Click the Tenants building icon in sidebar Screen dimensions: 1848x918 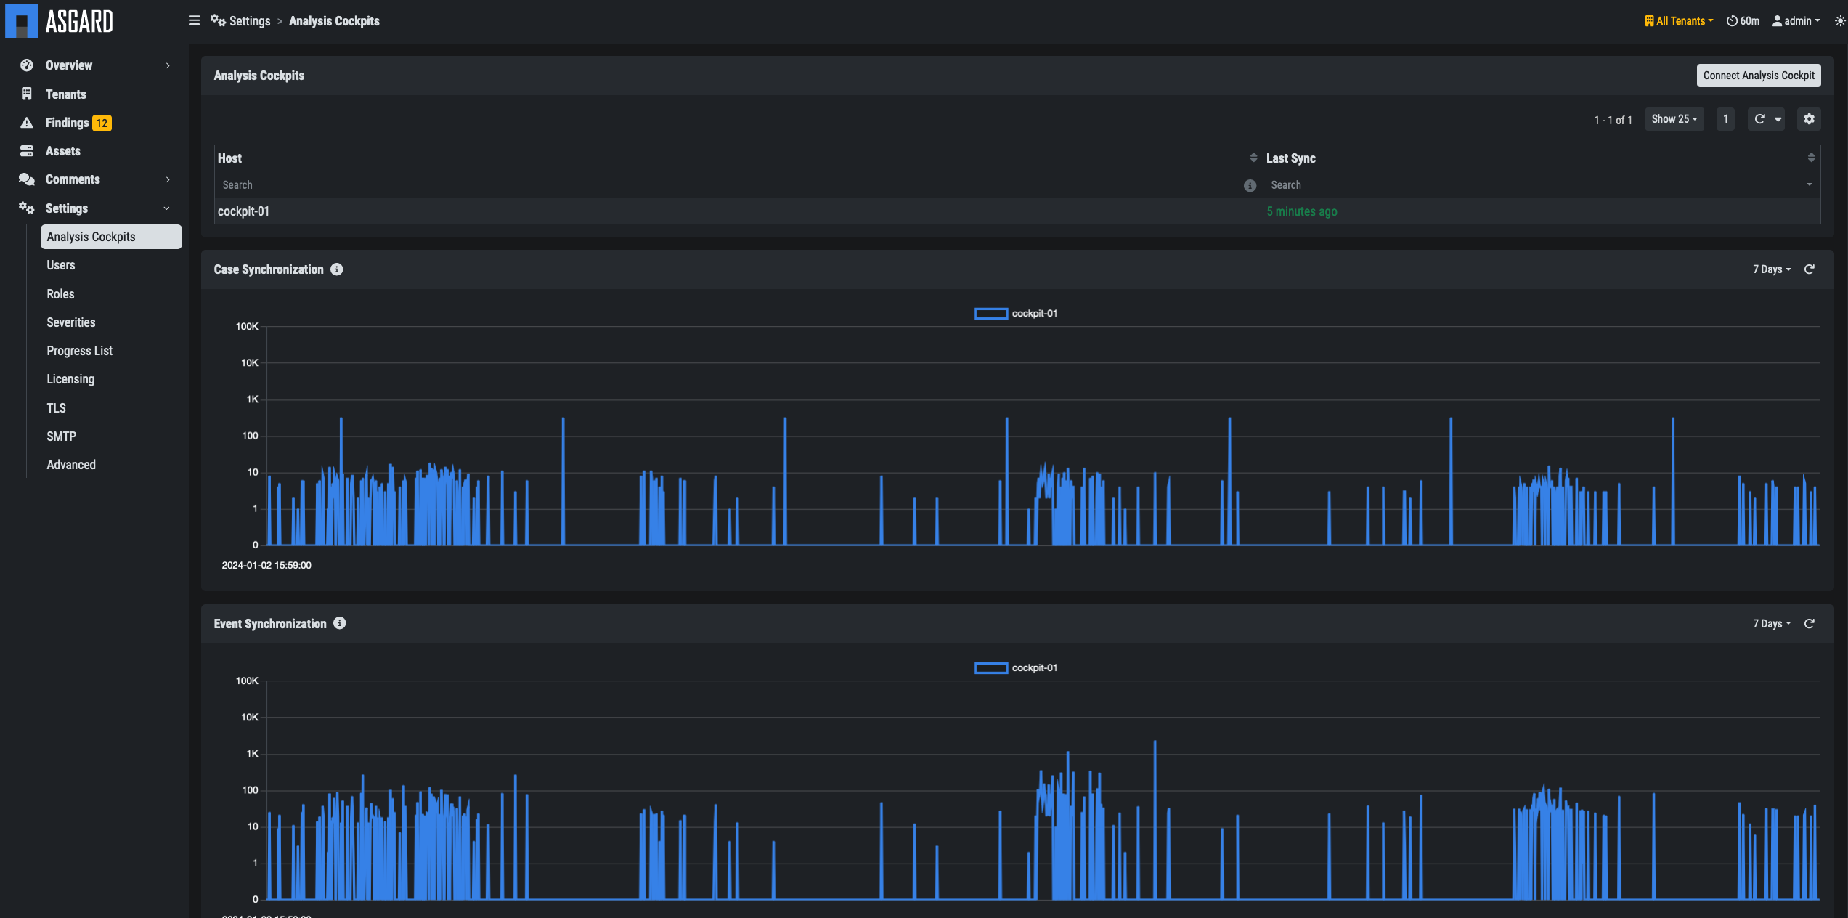tap(27, 94)
